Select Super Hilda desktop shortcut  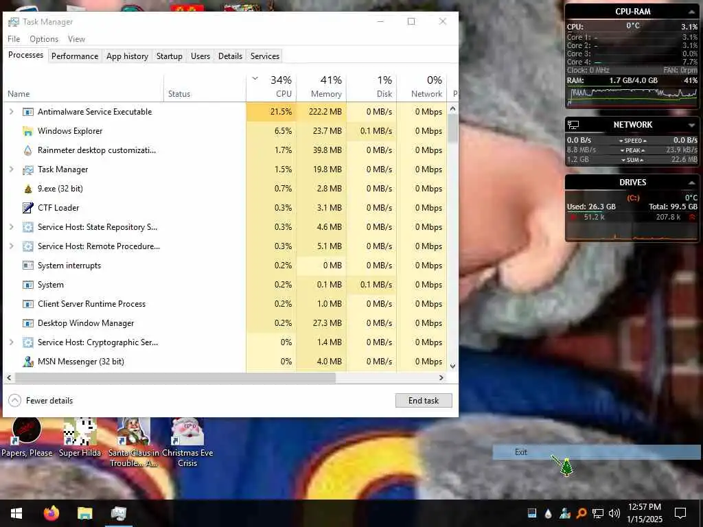click(x=80, y=437)
